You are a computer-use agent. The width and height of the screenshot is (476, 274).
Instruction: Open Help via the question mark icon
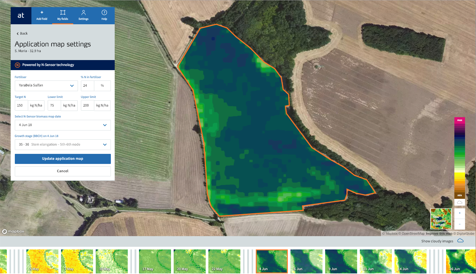[x=104, y=13]
